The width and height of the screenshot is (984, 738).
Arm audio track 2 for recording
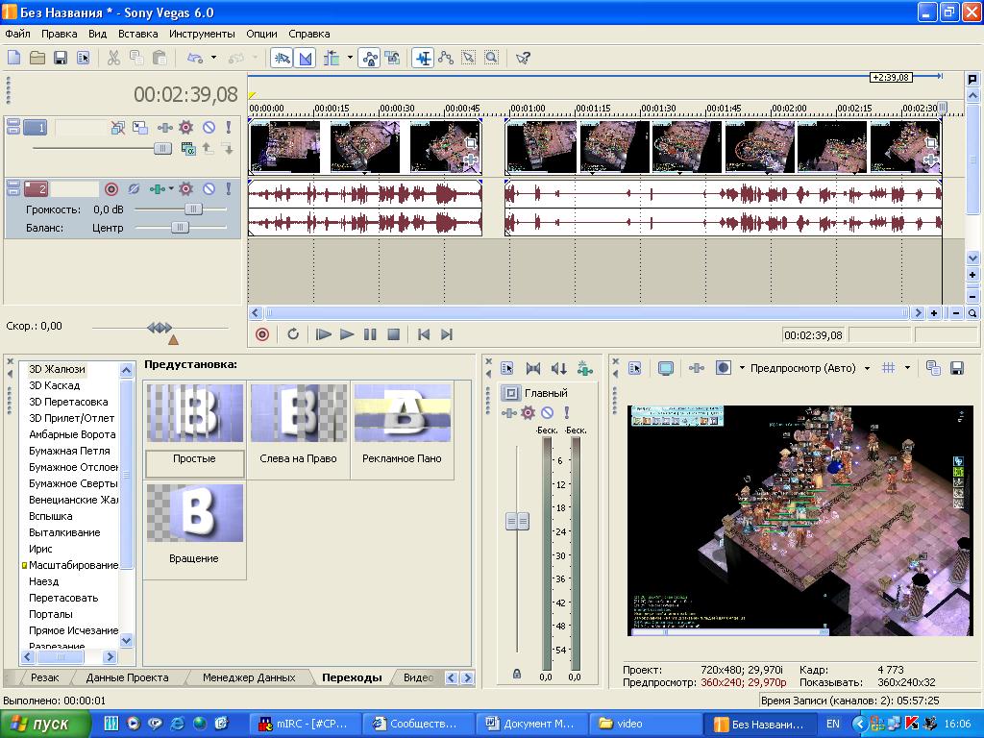[x=111, y=189]
